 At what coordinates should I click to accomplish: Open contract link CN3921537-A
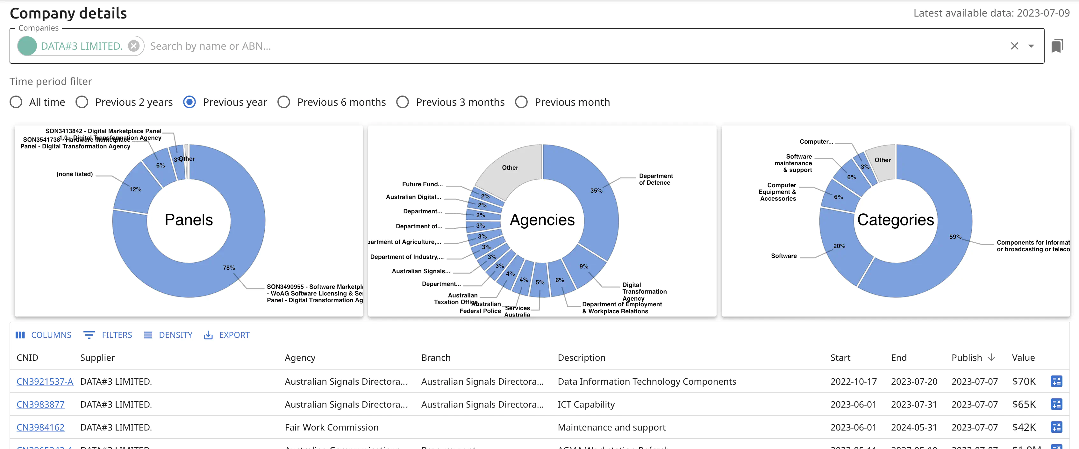pos(45,381)
